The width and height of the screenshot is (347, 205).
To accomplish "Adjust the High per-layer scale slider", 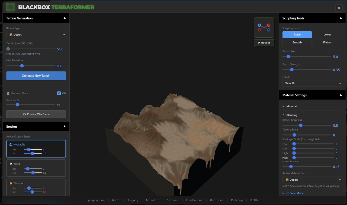I will (313, 153).
